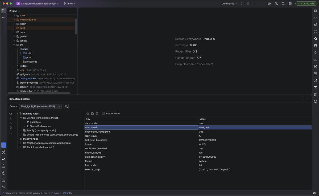The image size is (319, 196).
Task: Click the vertical scrollbar of the Project tree
Action: pyautogui.click(x=76, y=26)
